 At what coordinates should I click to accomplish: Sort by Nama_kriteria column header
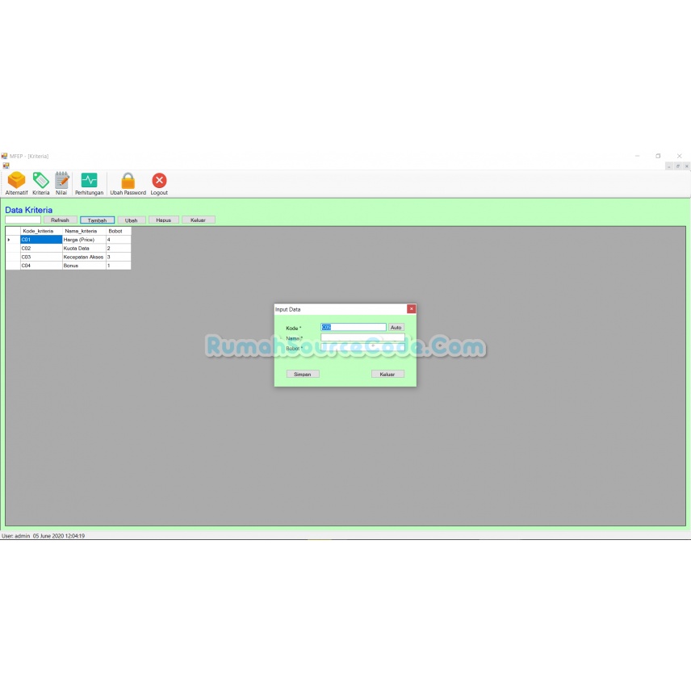tap(84, 231)
